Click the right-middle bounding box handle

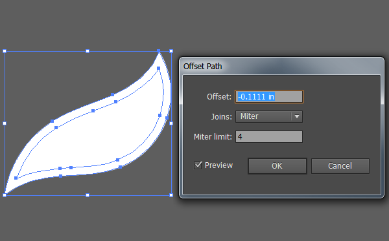(x=171, y=123)
